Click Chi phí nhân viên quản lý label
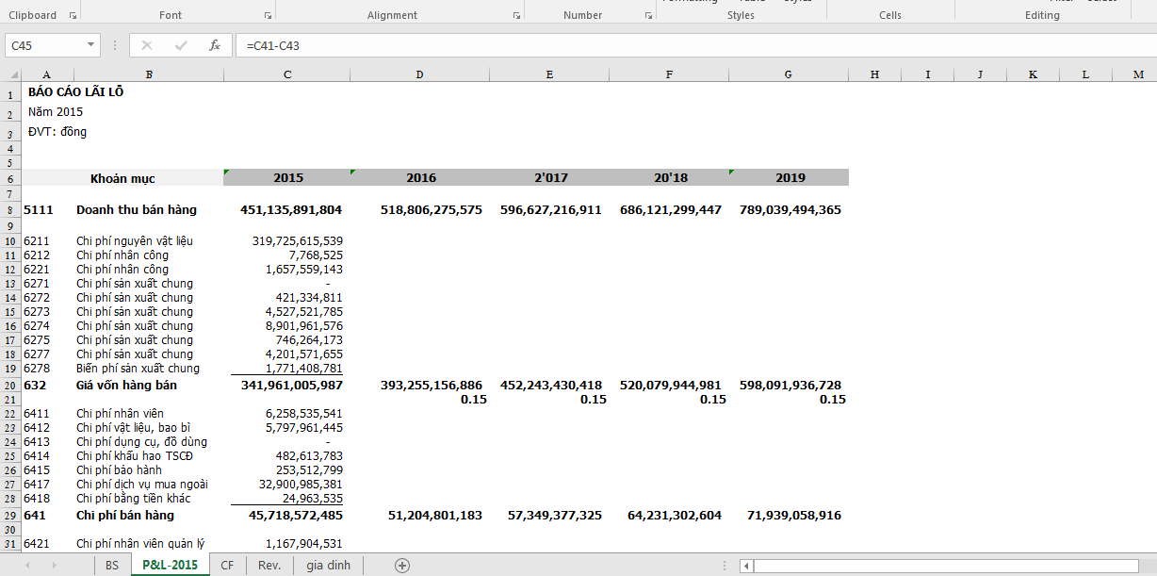Image resolution: width=1157 pixels, height=576 pixels. coord(140,544)
